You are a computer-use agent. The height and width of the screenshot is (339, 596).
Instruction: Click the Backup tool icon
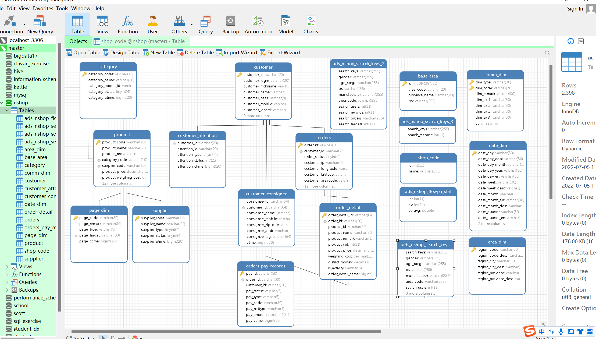pyautogui.click(x=230, y=23)
